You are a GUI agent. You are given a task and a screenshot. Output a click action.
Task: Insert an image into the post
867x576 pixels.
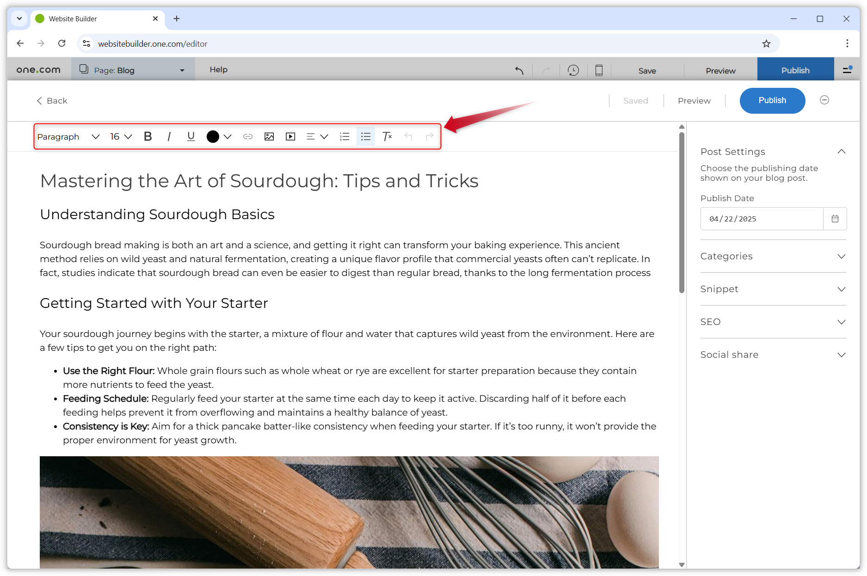click(269, 136)
